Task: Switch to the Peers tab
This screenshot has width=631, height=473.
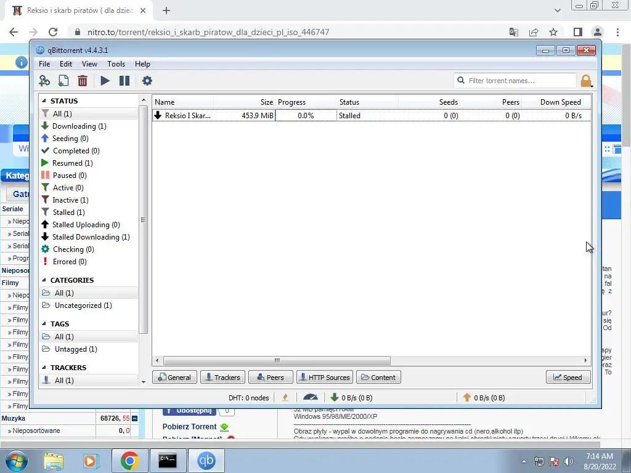Action: pyautogui.click(x=271, y=378)
